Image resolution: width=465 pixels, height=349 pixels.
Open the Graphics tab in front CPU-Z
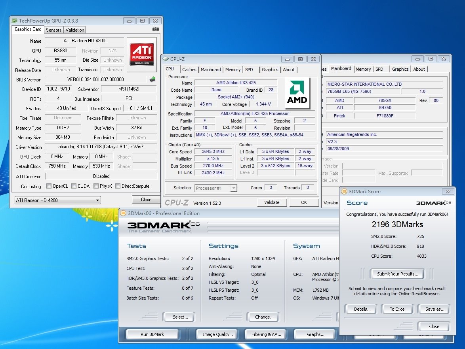(x=270, y=70)
